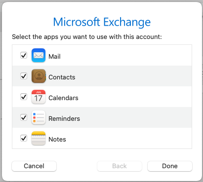Disable Contacts syncing checkbox
The image size is (203, 182).
[24, 76]
